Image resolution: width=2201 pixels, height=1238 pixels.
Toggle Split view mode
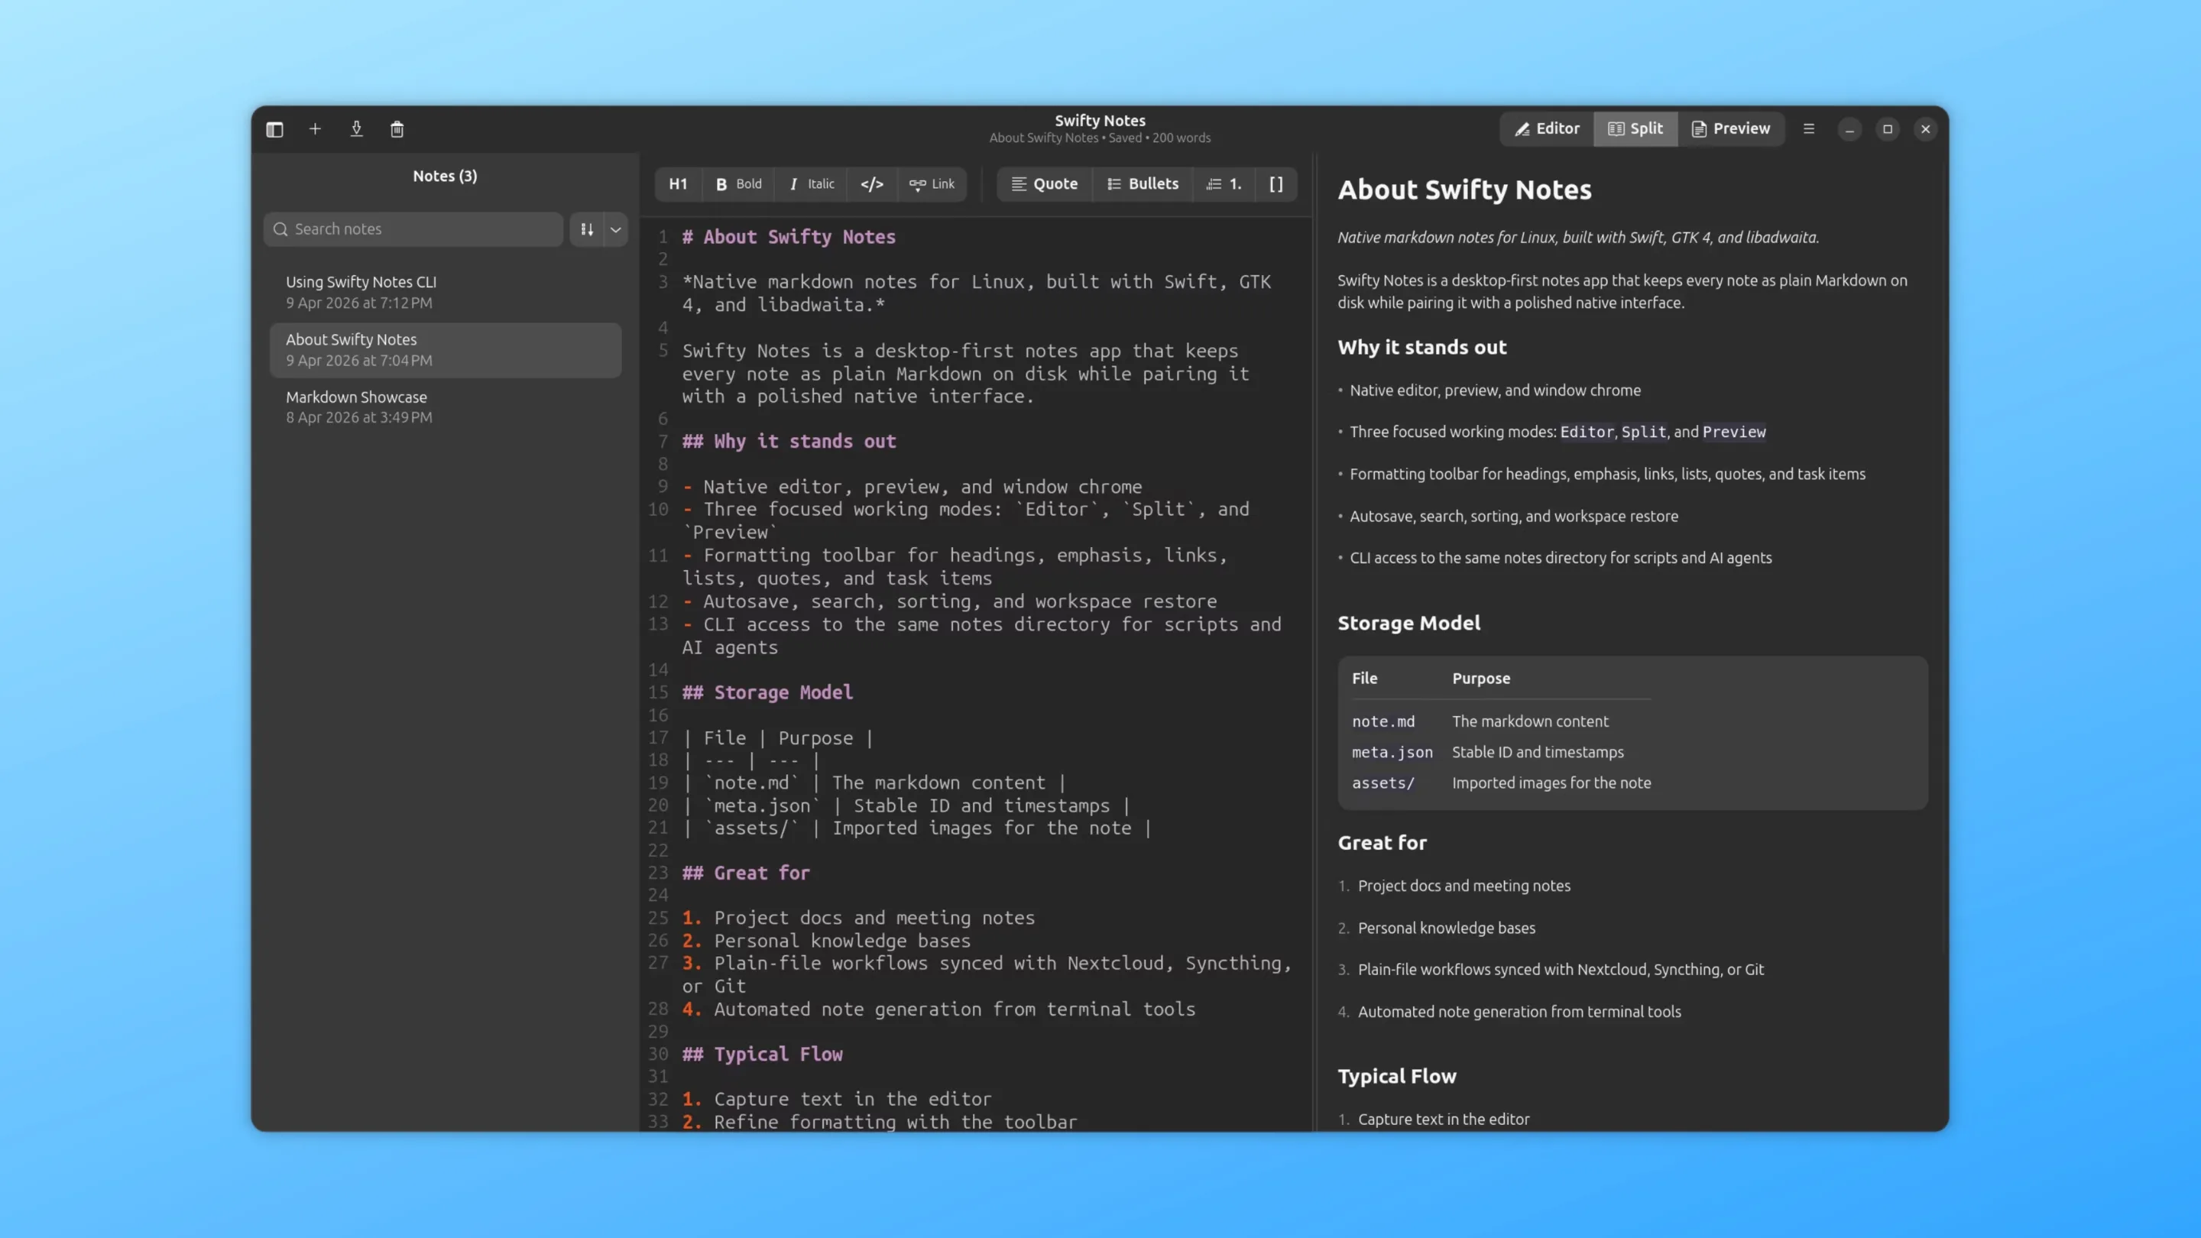click(1635, 128)
